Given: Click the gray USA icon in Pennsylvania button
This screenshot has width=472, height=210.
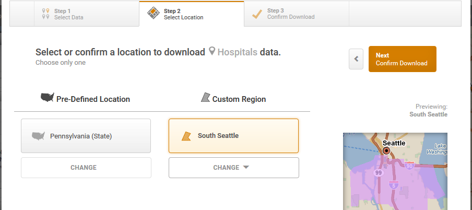Looking at the screenshot, I should coord(38,136).
